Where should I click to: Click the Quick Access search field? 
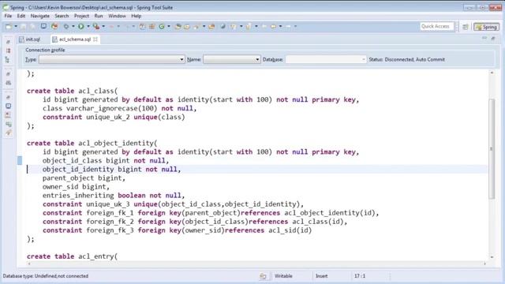(436, 26)
